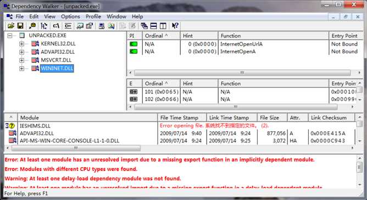Viewport: 367px width, 200px height.
Task: Click the UNPACKED.EXE module icon in tree
Action: (x=22, y=35)
